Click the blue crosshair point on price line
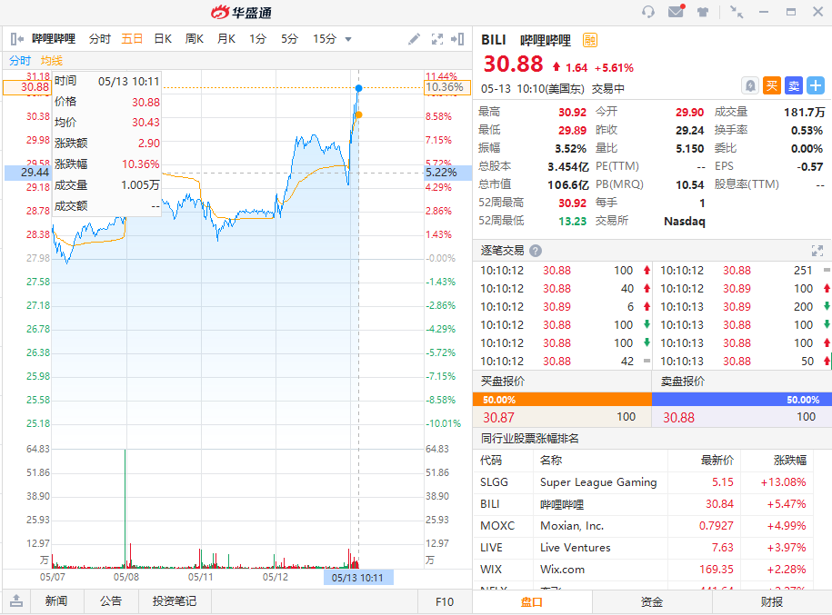 coord(358,88)
